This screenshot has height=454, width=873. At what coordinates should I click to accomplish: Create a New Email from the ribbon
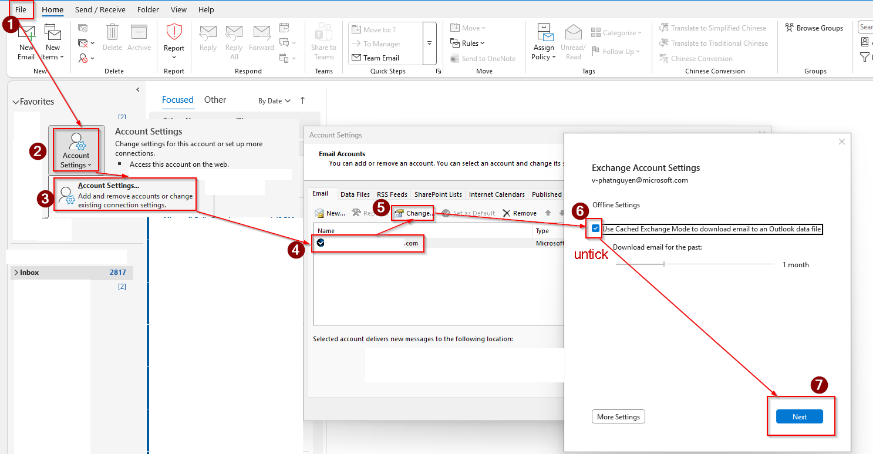pos(26,43)
